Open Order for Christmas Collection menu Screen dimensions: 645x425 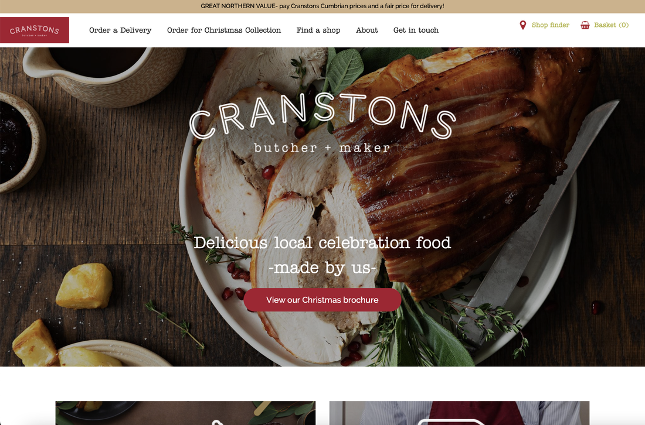(x=224, y=30)
